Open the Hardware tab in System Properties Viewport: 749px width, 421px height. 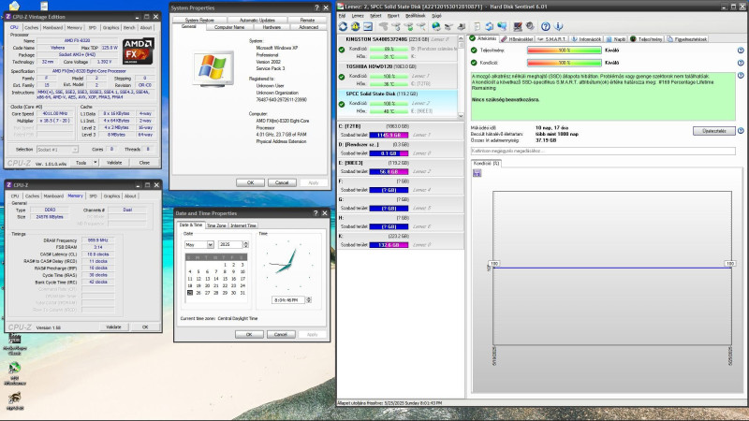(x=272, y=27)
